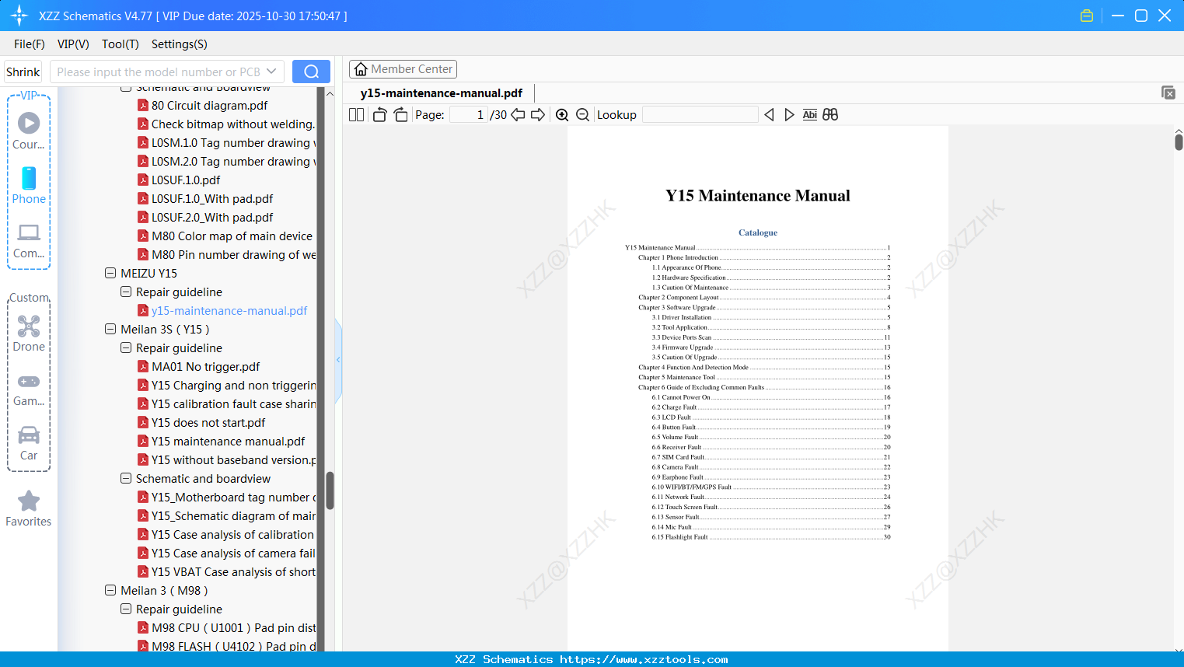Click the XZZ app logo
This screenshot has height=667, width=1184.
19,16
